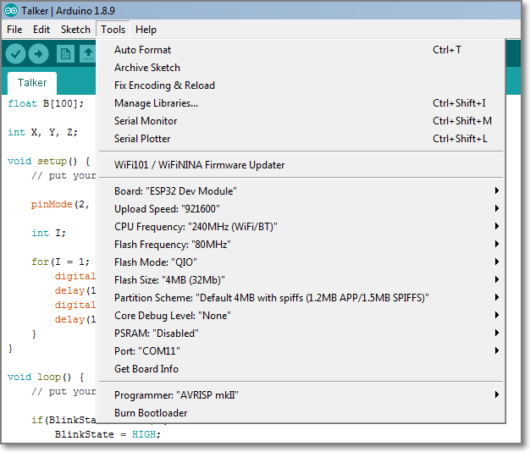Click code line "int X, Y, Z;"
The width and height of the screenshot is (530, 452).
42,132
